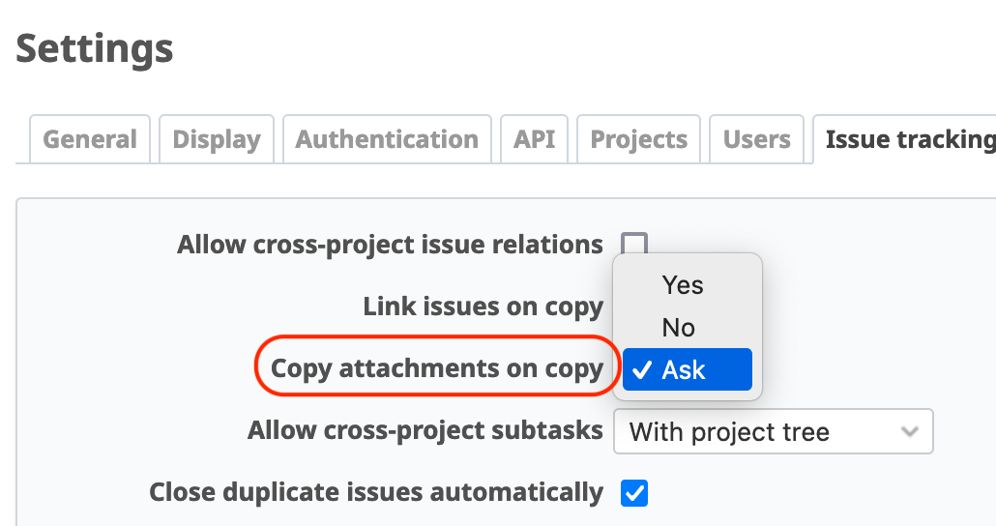Click the Copy attachments on copy label

[x=437, y=368]
